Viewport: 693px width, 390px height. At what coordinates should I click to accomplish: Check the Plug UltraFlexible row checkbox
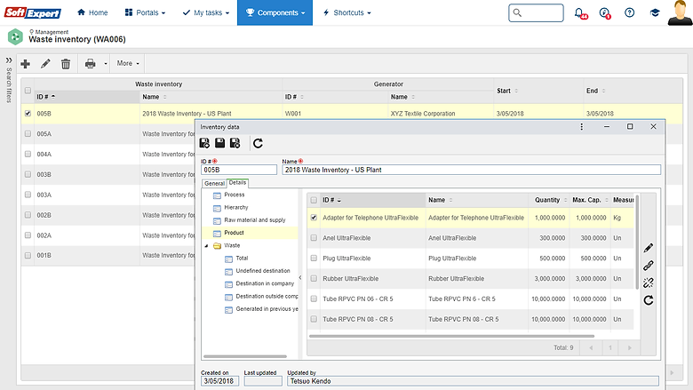tap(314, 259)
